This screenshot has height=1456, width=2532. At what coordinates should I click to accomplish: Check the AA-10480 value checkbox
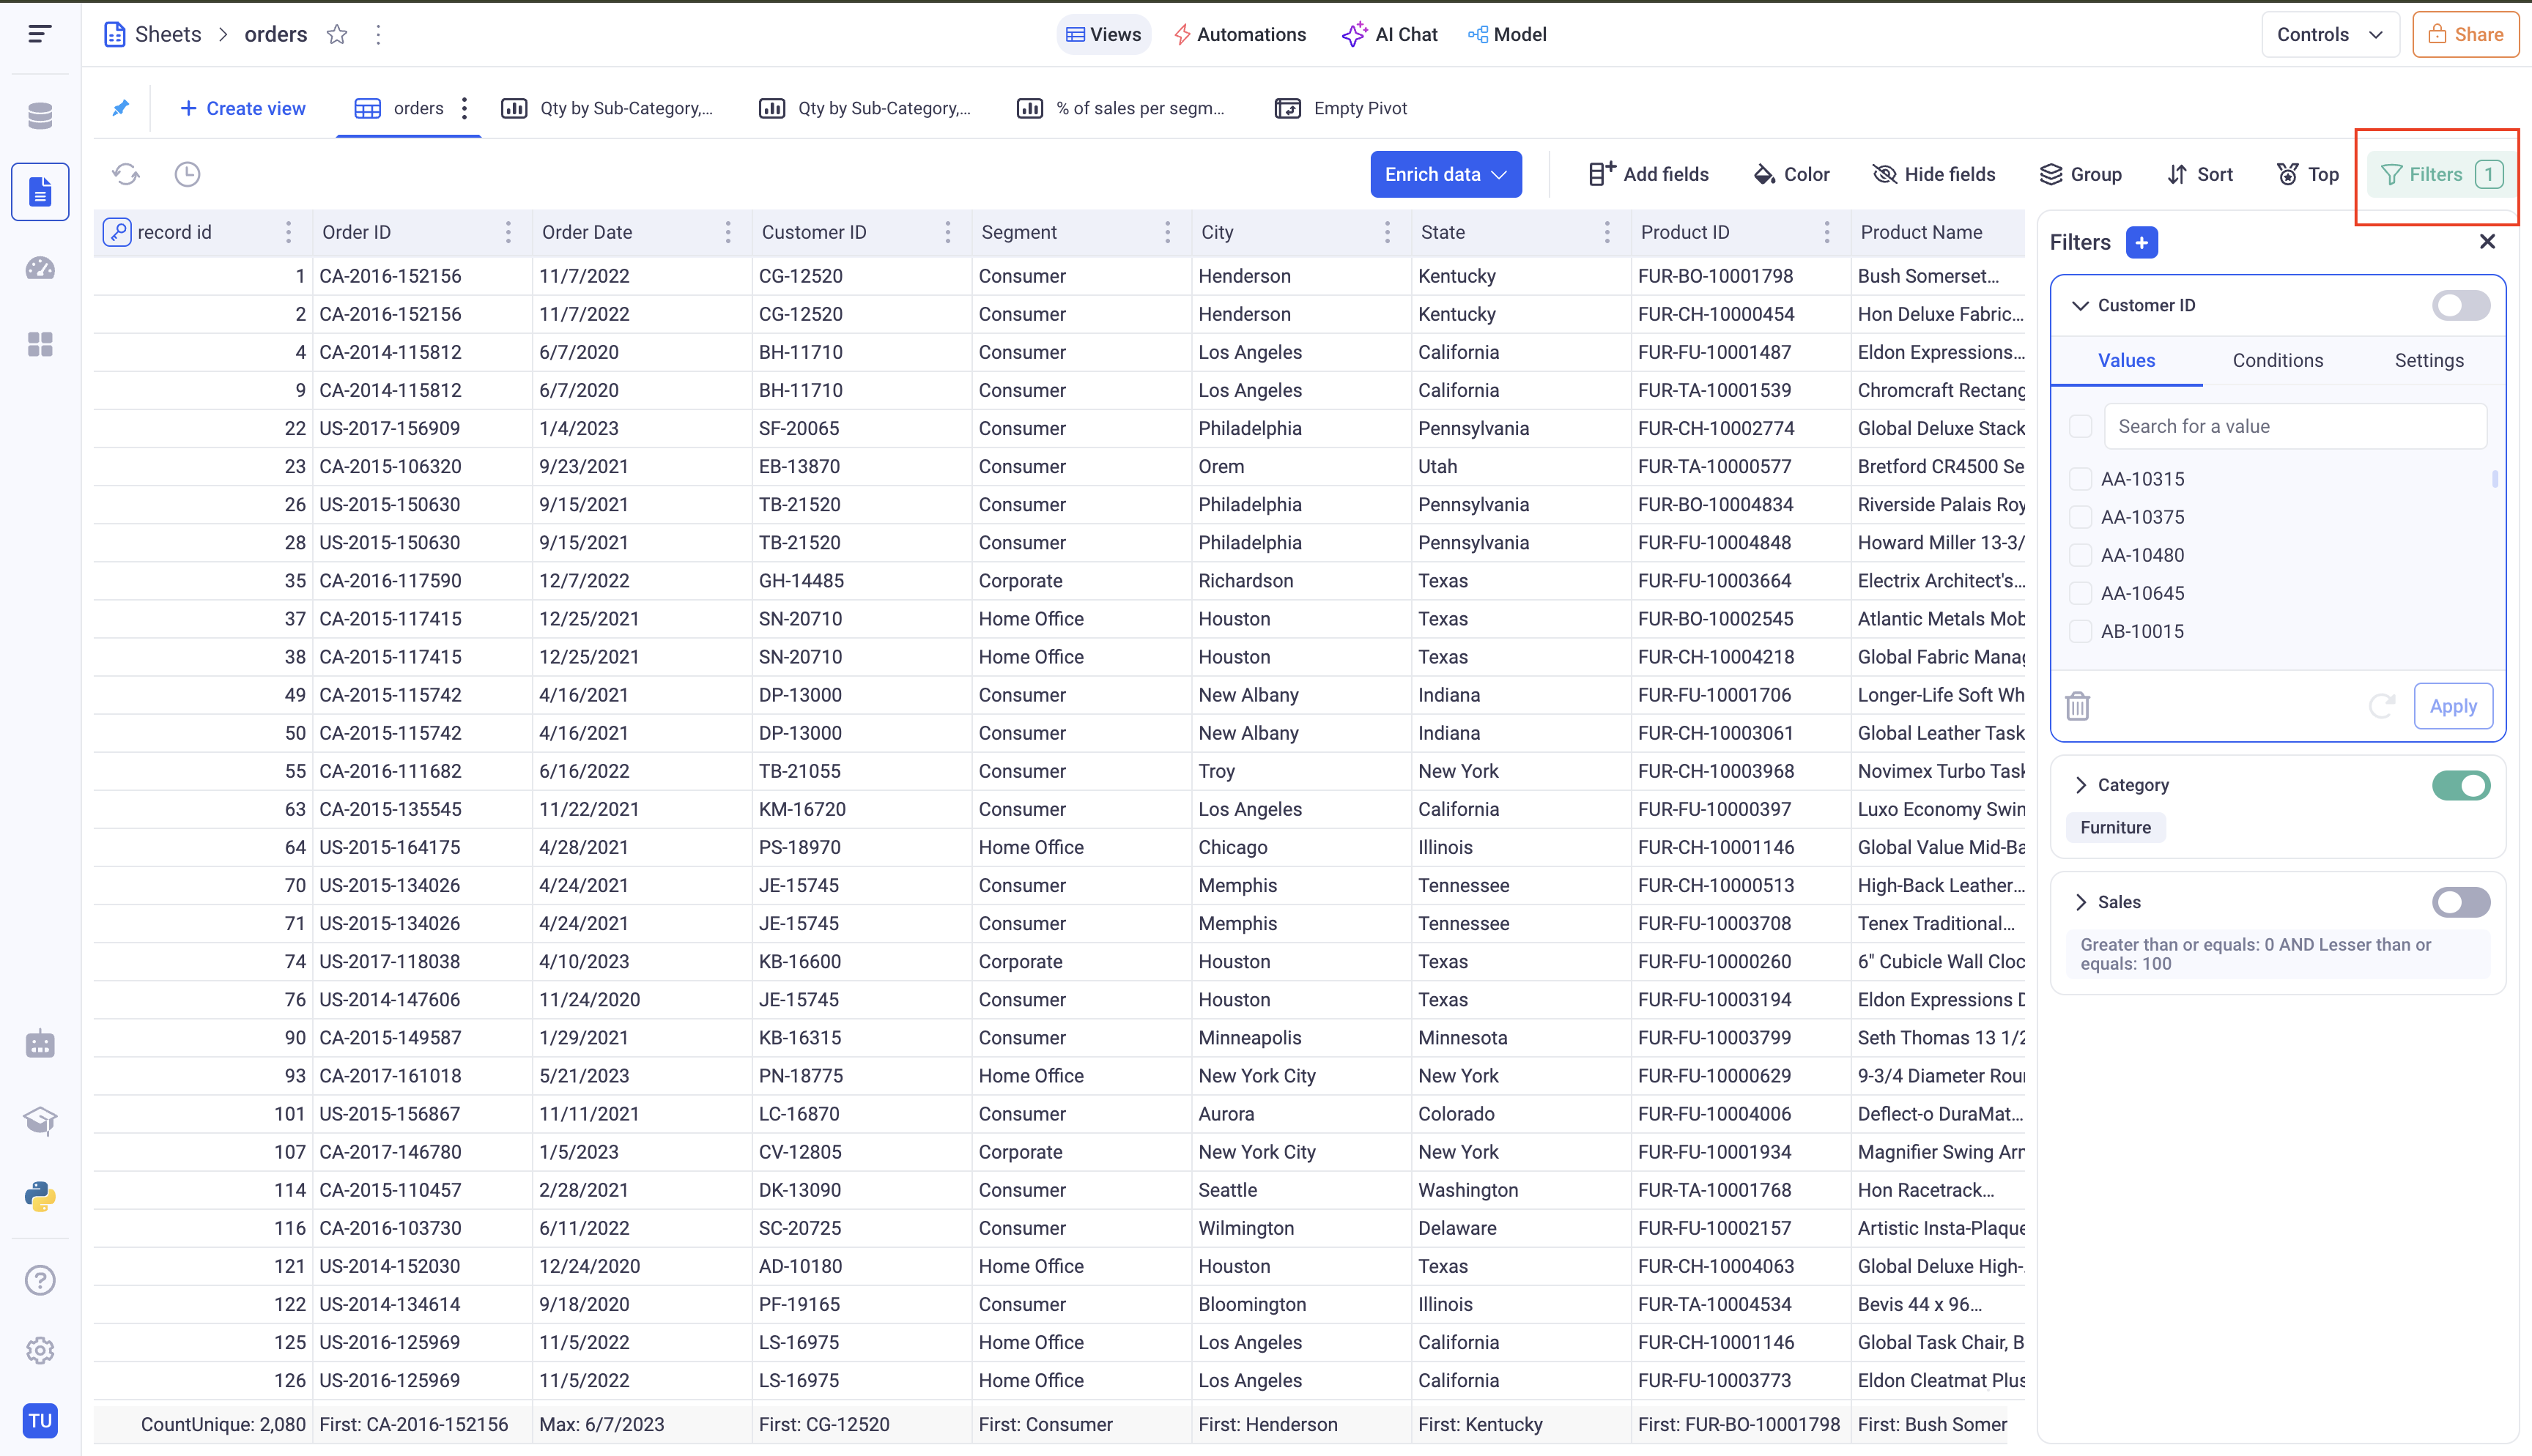[2080, 555]
